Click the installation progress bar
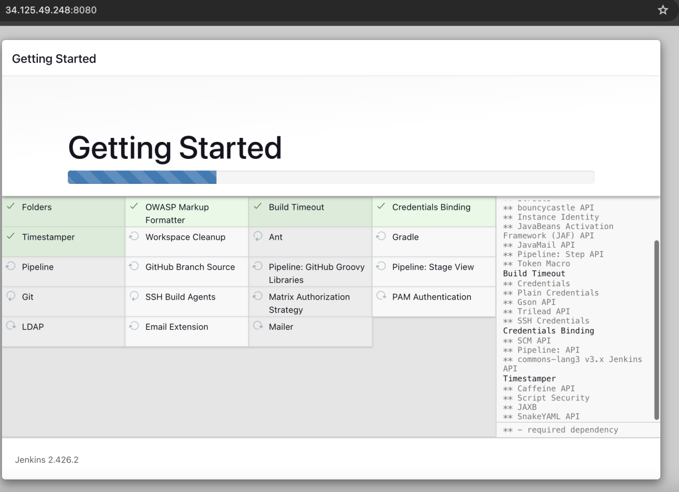The width and height of the screenshot is (679, 492). [x=331, y=177]
